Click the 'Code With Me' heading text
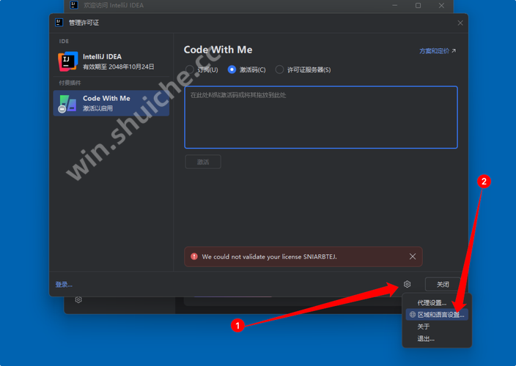 218,50
